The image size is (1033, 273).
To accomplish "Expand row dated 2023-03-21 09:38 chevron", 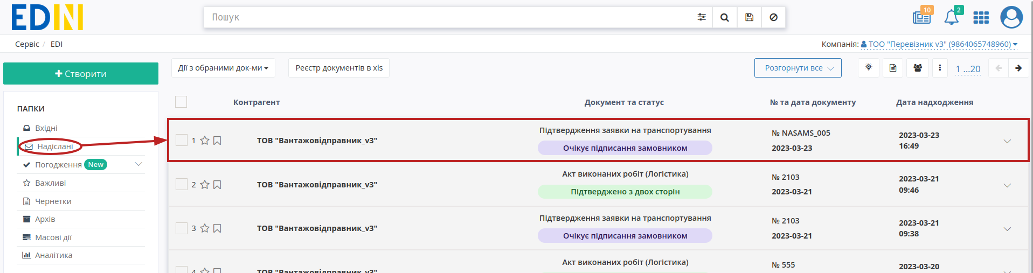I will pyautogui.click(x=1007, y=229).
